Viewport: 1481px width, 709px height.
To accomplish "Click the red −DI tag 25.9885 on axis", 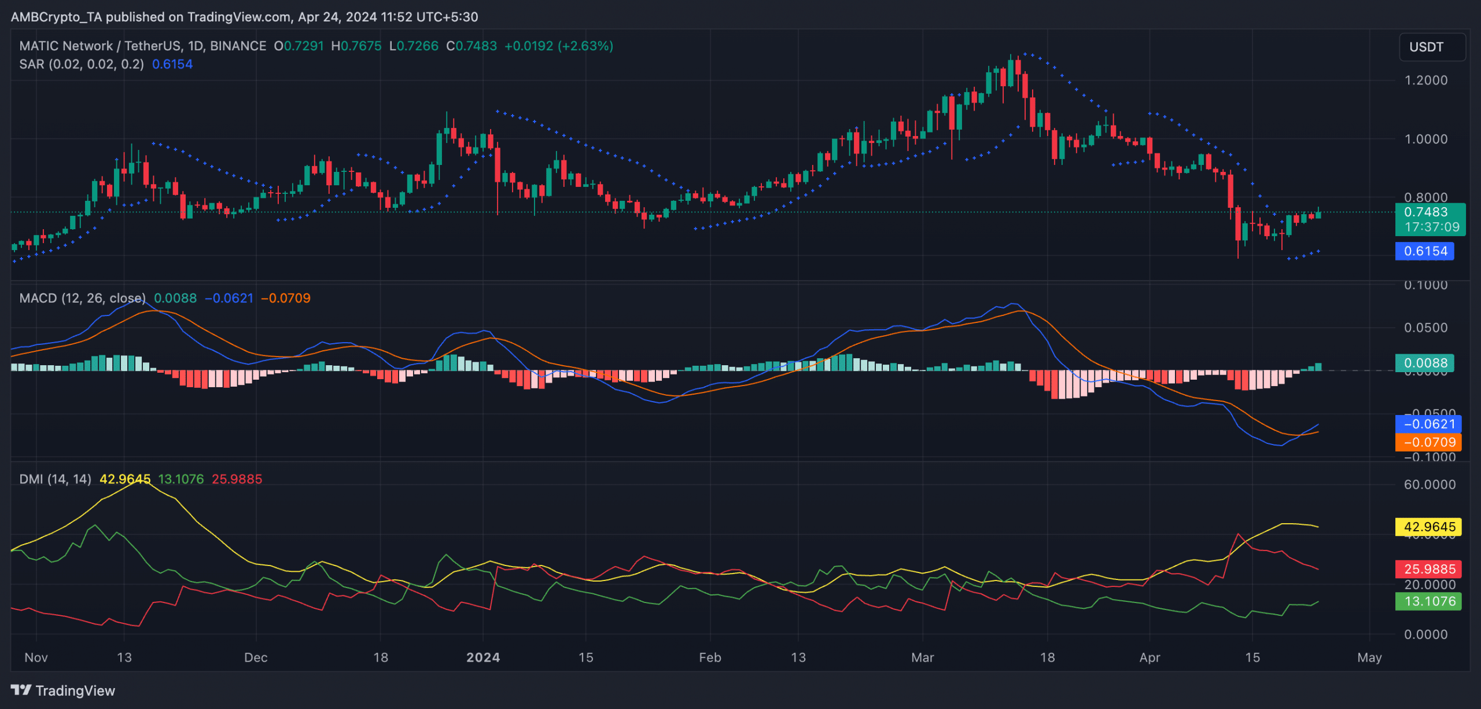I will pyautogui.click(x=1428, y=569).
